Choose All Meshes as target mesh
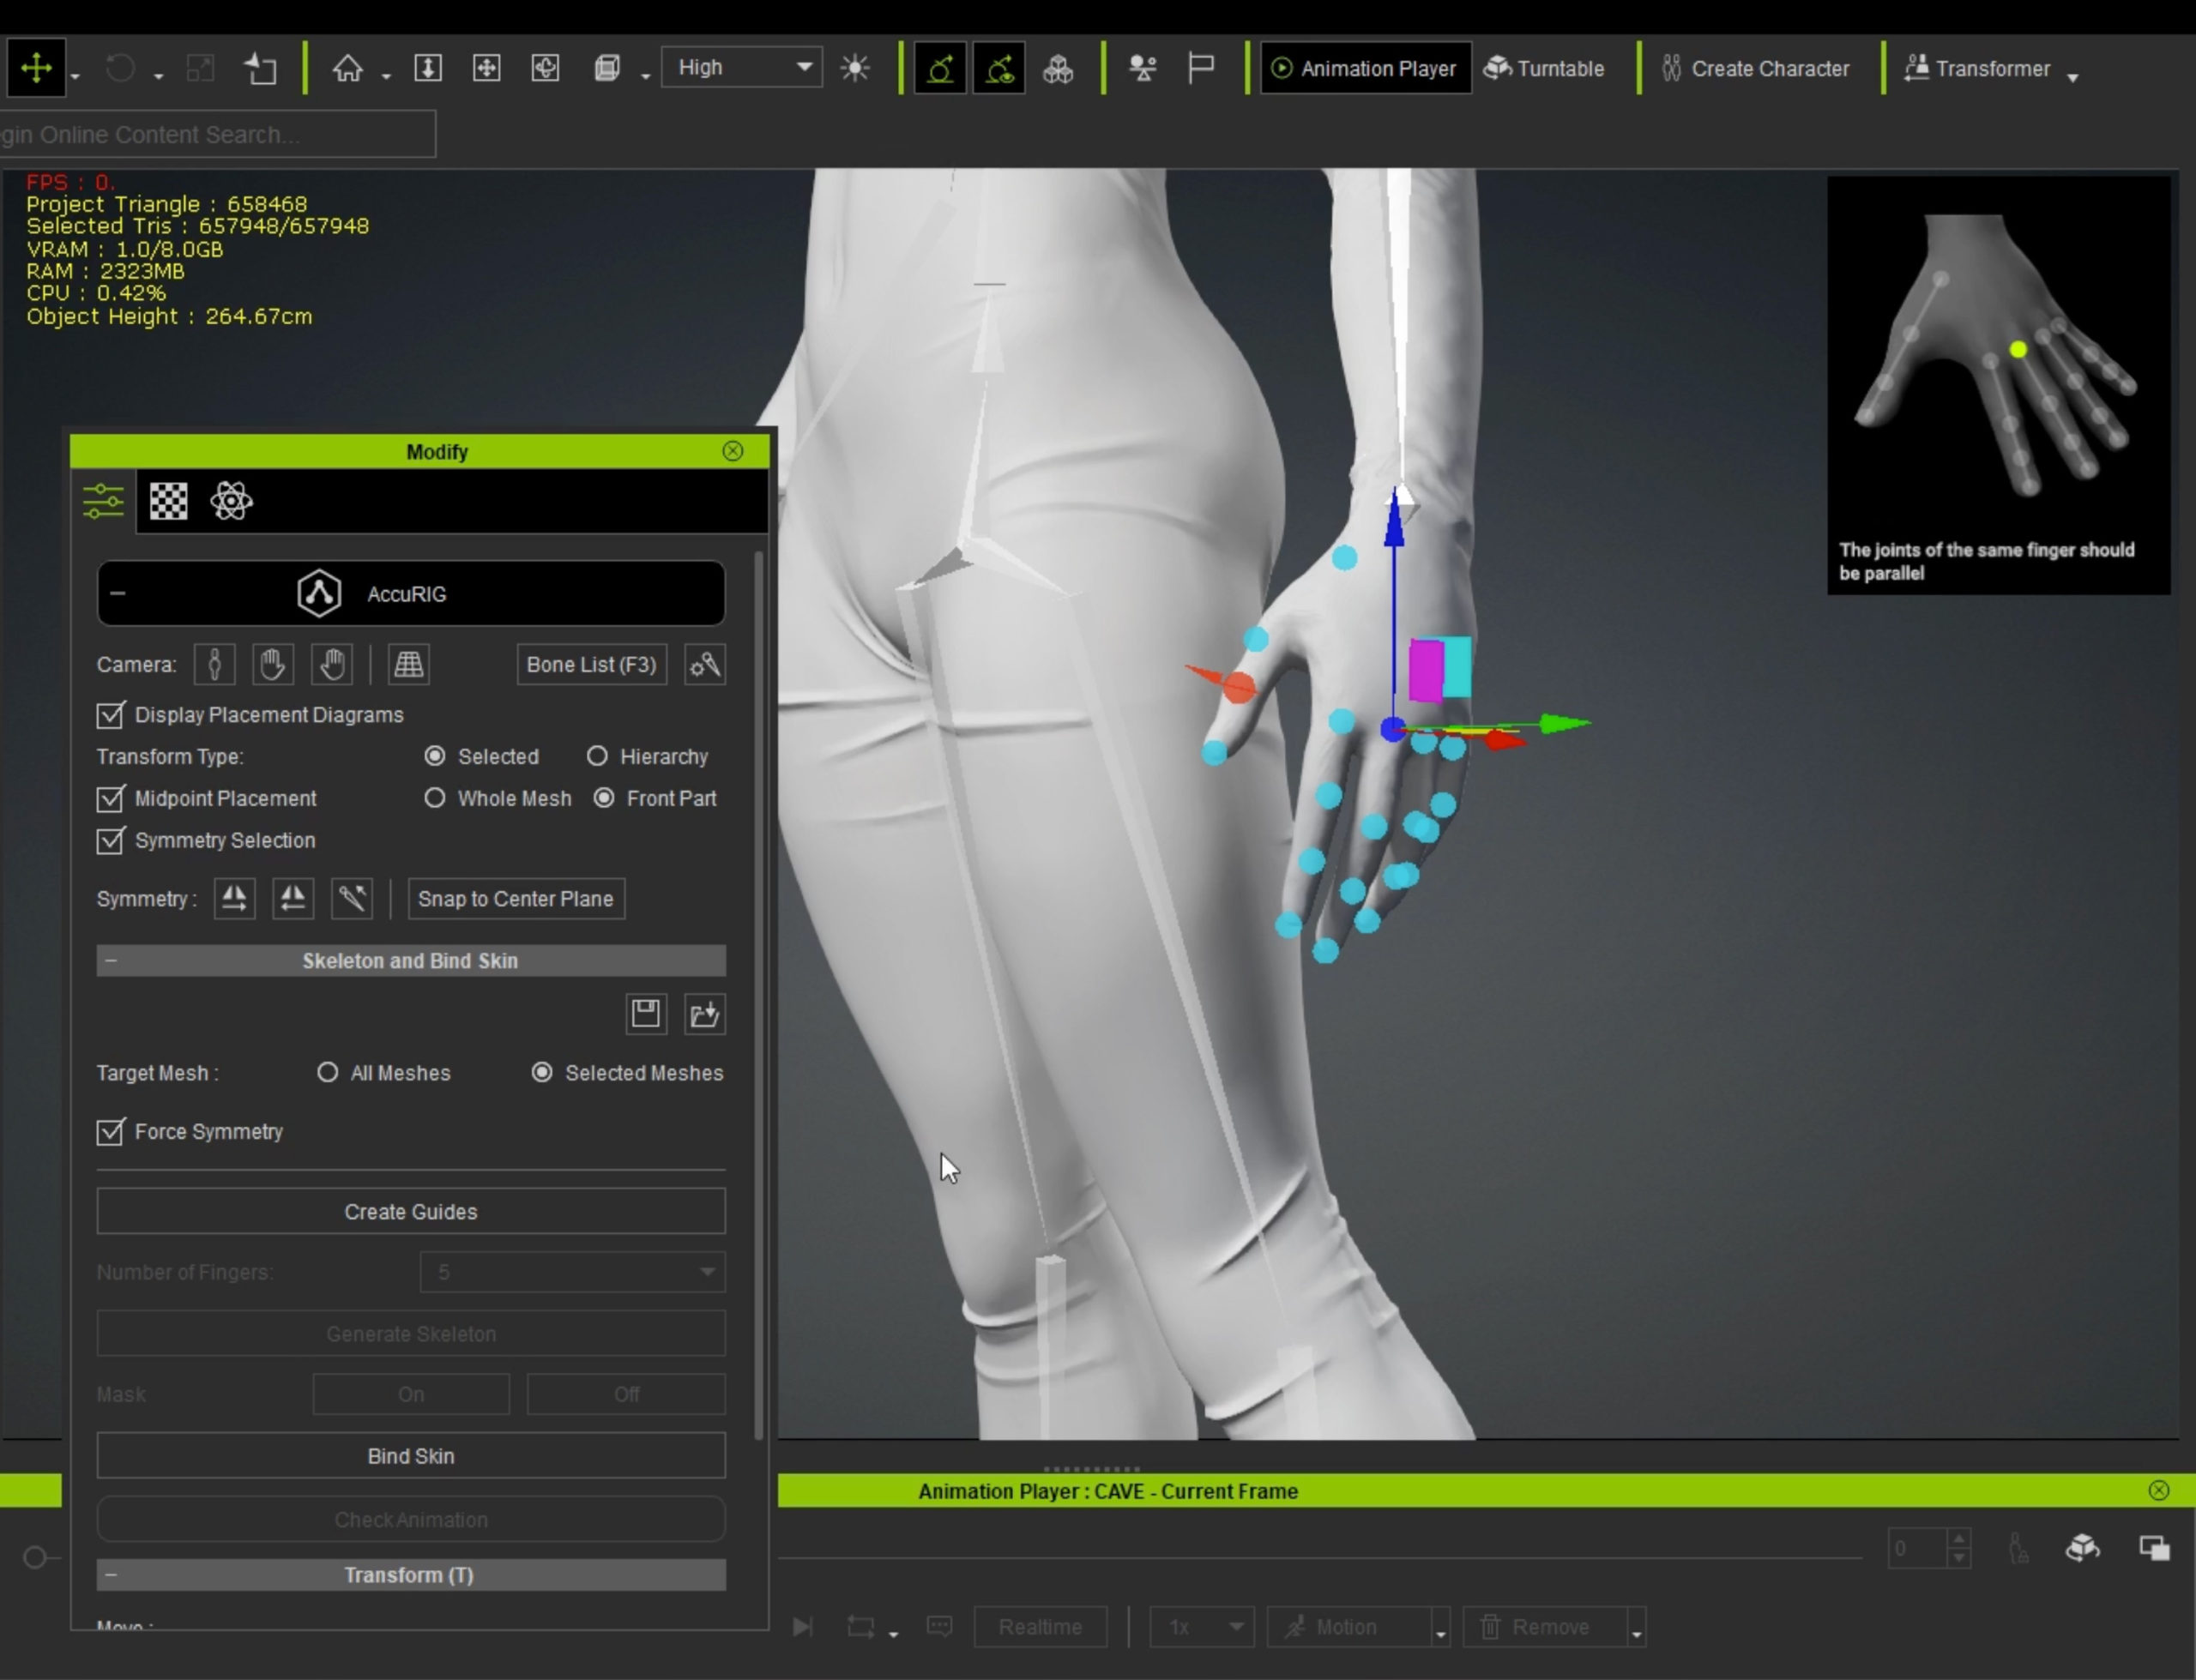Screen dimensions: 2196x1680 coord(328,1073)
